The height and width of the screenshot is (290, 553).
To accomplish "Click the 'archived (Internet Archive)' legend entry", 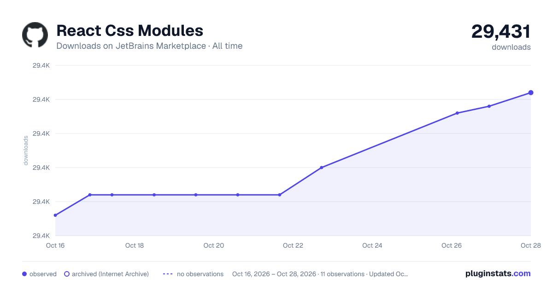I will [x=106, y=274].
